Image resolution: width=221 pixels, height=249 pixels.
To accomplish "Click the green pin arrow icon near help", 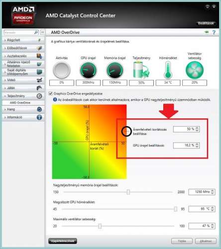I will [x=207, y=32].
